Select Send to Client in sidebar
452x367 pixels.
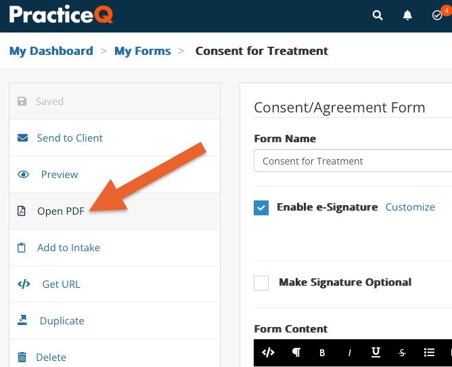[115, 138]
